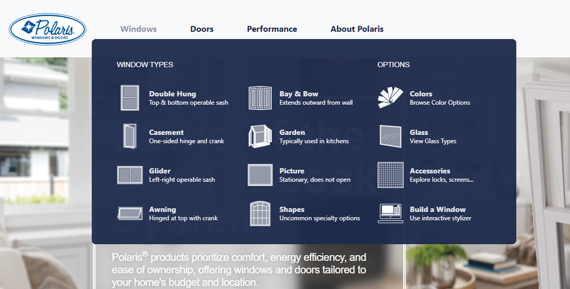Open the Doors menu
Image resolution: width=570 pixels, height=289 pixels.
click(202, 29)
